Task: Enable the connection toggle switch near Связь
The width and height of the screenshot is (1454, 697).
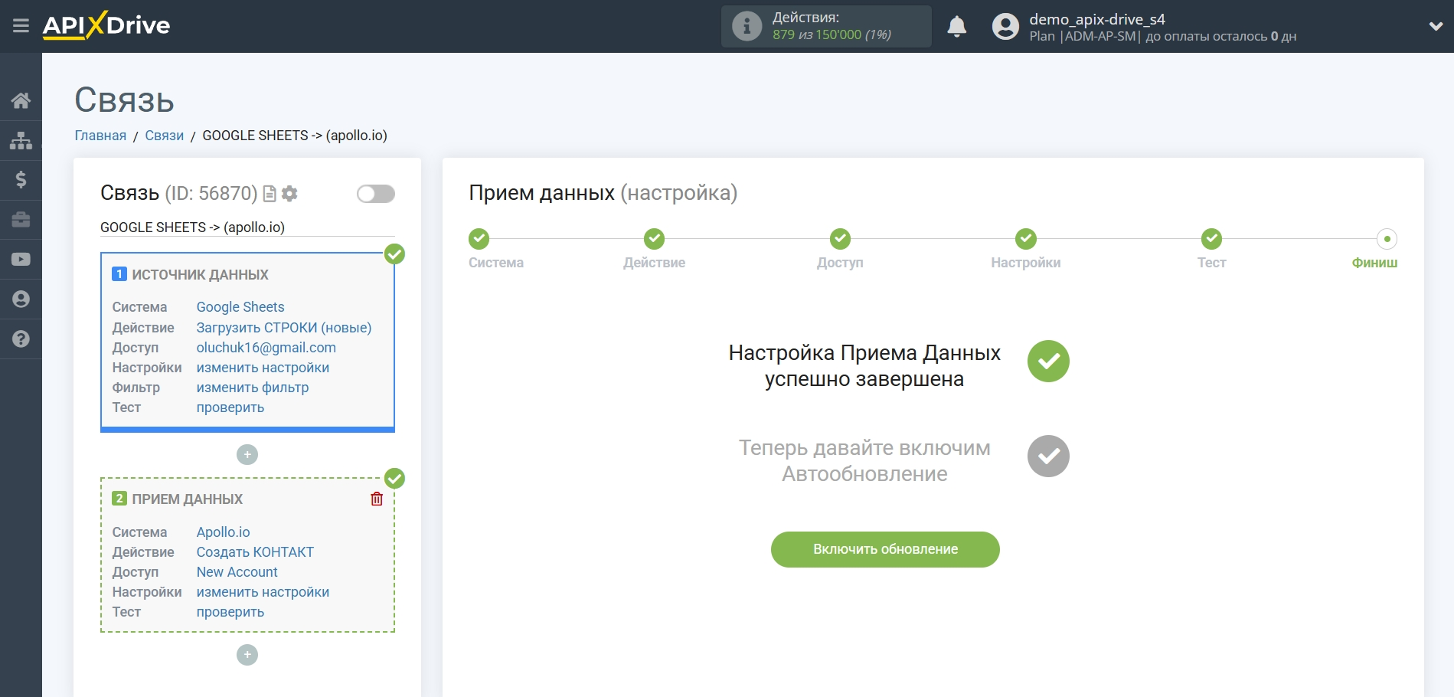Action: click(x=374, y=194)
